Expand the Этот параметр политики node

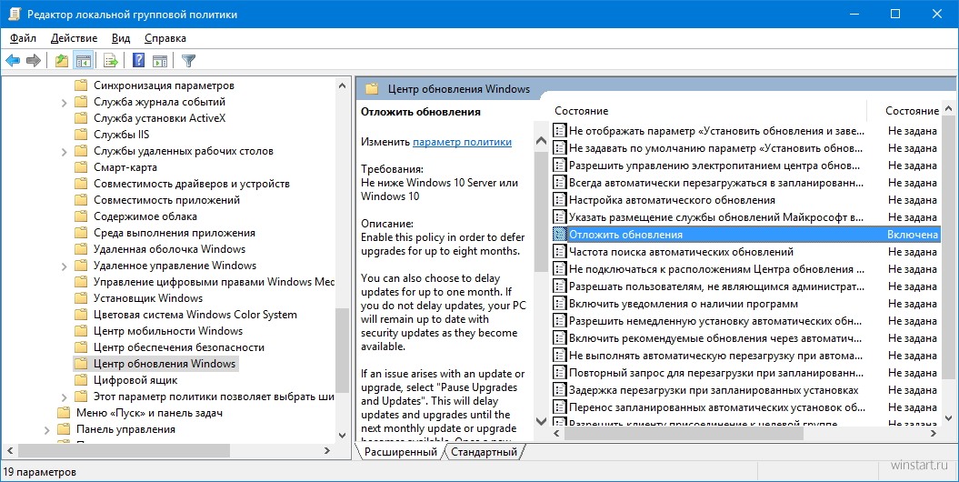65,397
